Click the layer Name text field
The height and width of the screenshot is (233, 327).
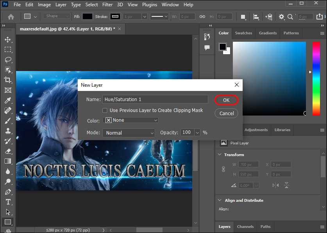point(155,100)
